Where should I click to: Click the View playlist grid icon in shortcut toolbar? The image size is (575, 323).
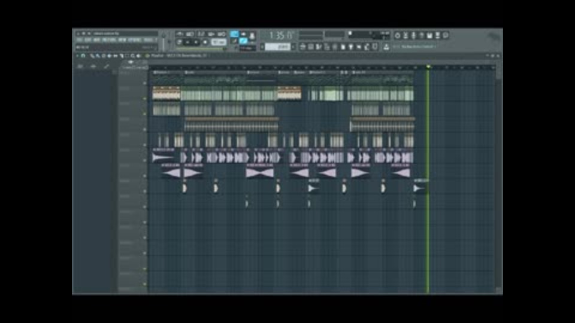pos(302,47)
